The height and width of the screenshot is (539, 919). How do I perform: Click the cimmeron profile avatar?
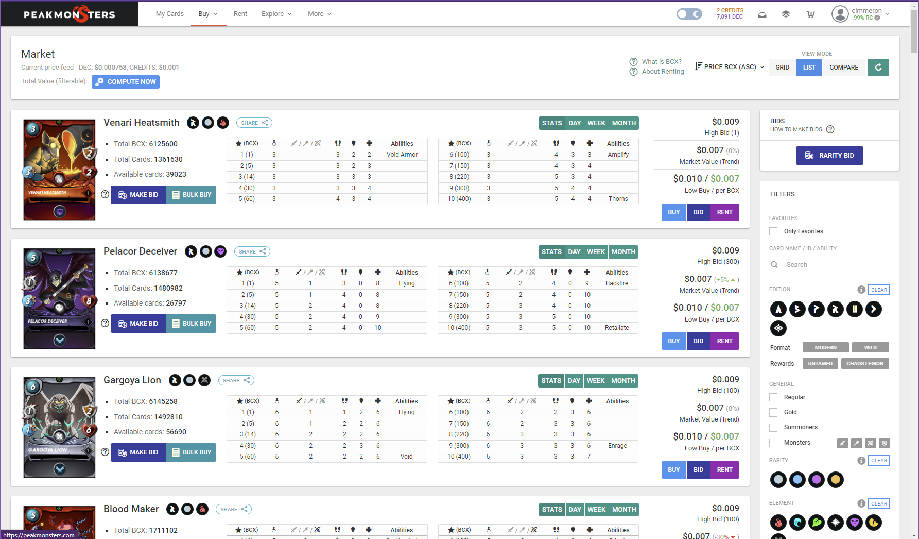840,14
